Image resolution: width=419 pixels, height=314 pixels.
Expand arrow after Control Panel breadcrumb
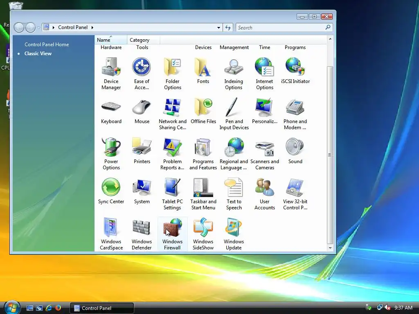pyautogui.click(x=92, y=27)
